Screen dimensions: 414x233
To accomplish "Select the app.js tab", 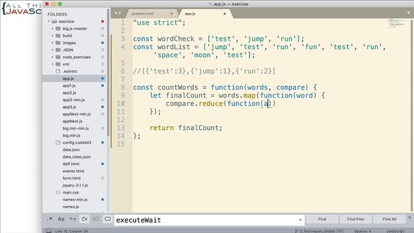I will point(190,14).
